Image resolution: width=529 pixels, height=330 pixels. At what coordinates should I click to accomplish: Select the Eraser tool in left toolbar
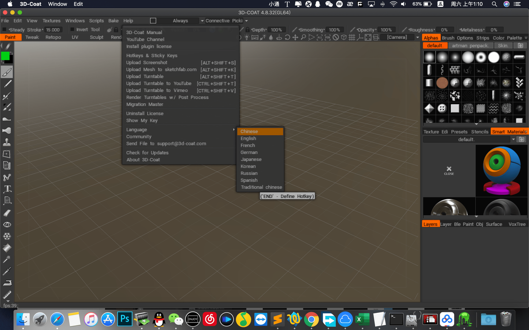[7, 213]
